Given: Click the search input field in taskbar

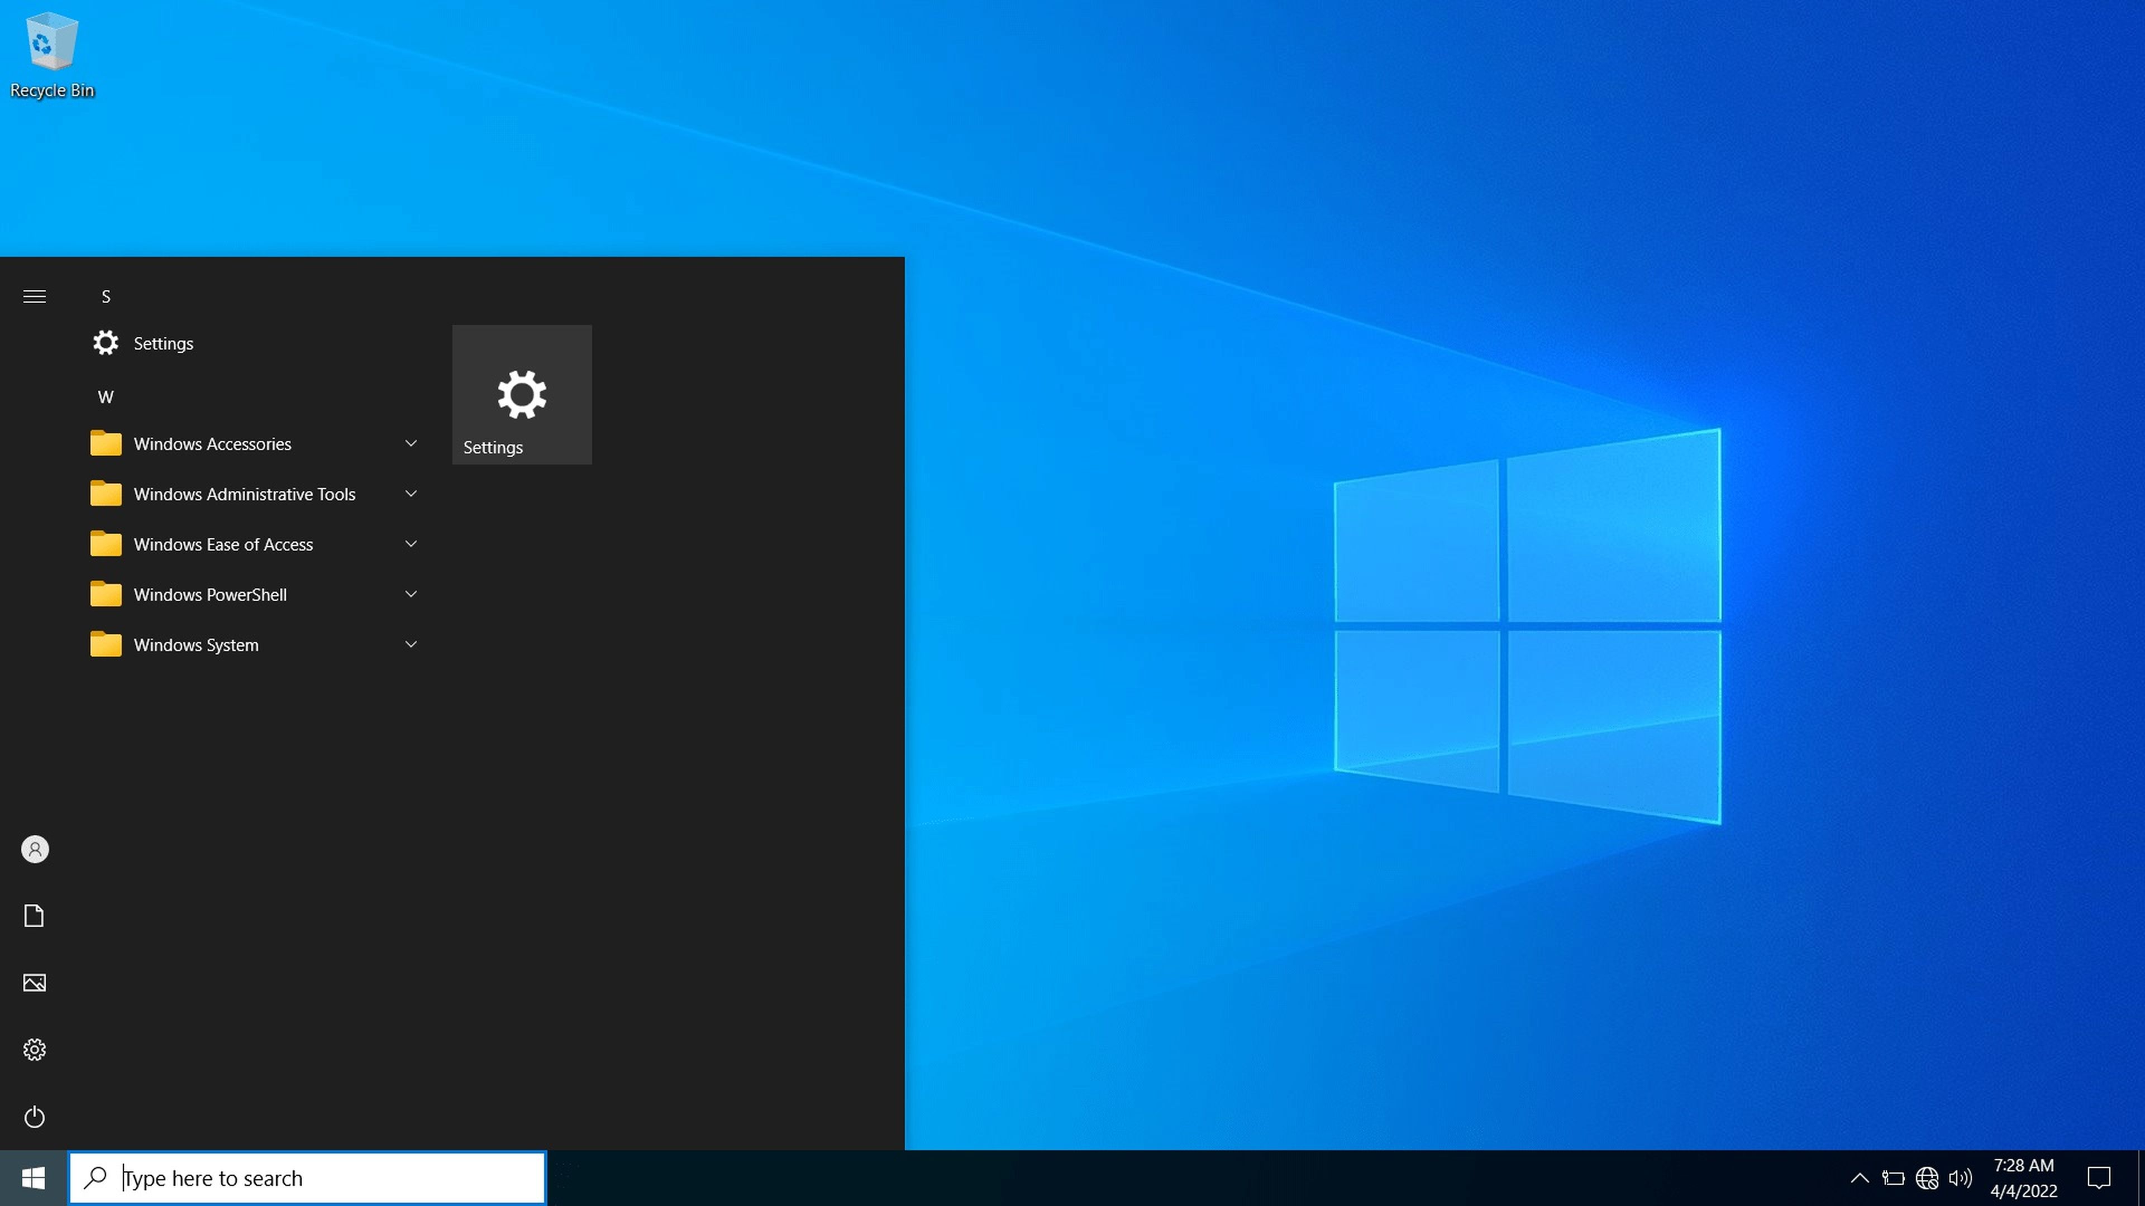Looking at the screenshot, I should [x=308, y=1176].
